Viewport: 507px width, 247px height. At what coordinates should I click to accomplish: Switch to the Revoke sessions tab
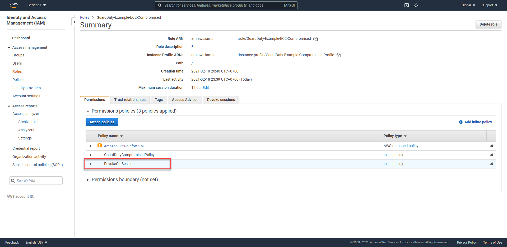pyautogui.click(x=221, y=100)
